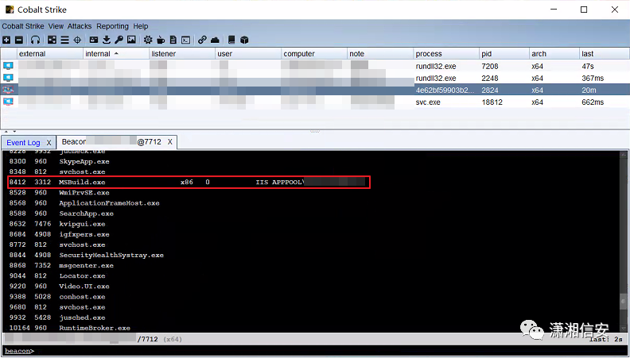This screenshot has height=358, width=630.
Task: Sort sessions by user column
Action: 248,54
